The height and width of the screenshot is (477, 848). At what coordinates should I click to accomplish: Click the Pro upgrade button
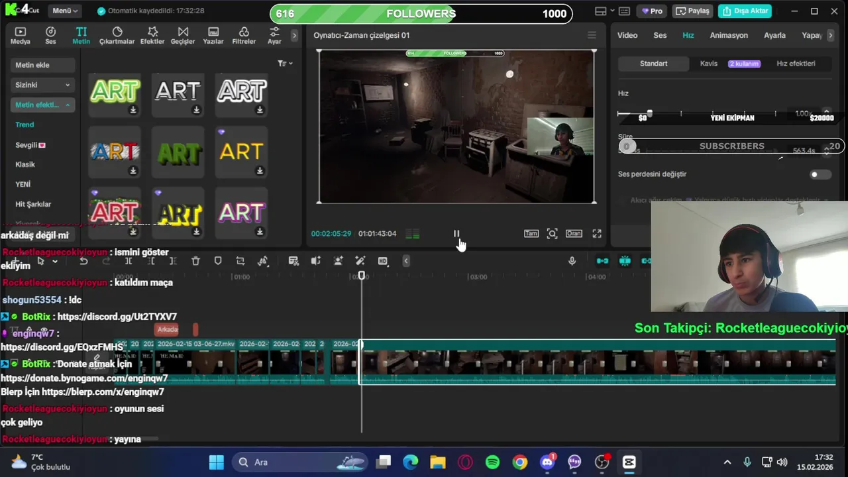pos(653,11)
